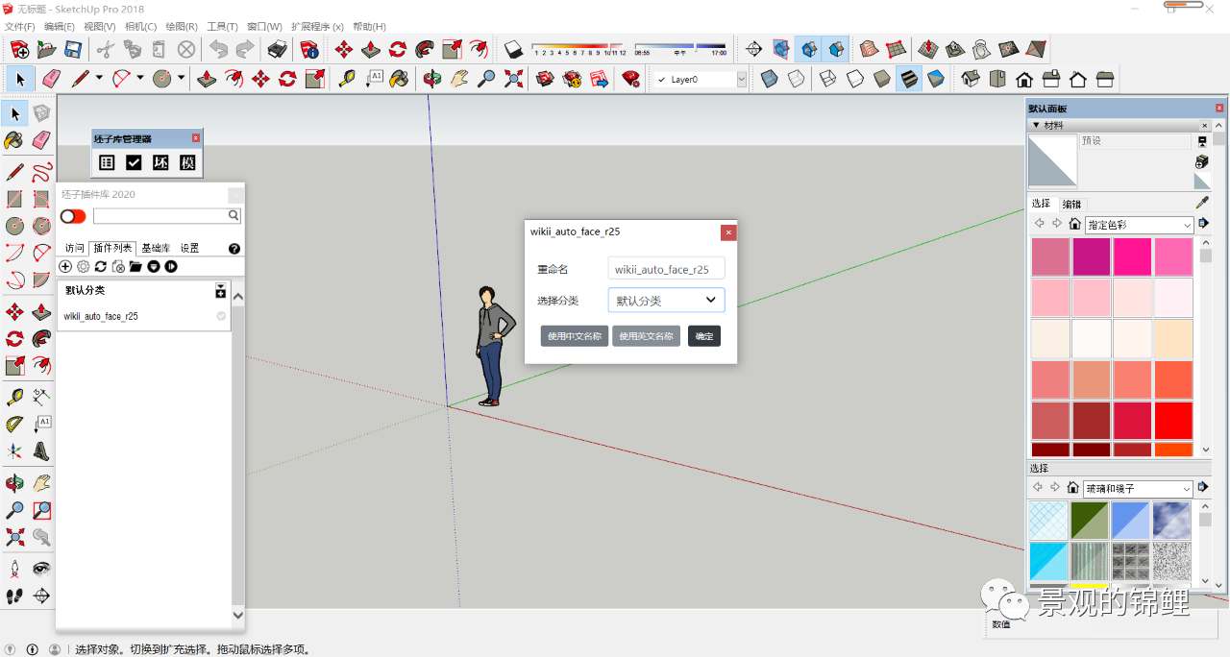The height and width of the screenshot is (657, 1230).
Task: Click the 使用中文名称 button
Action: point(575,336)
